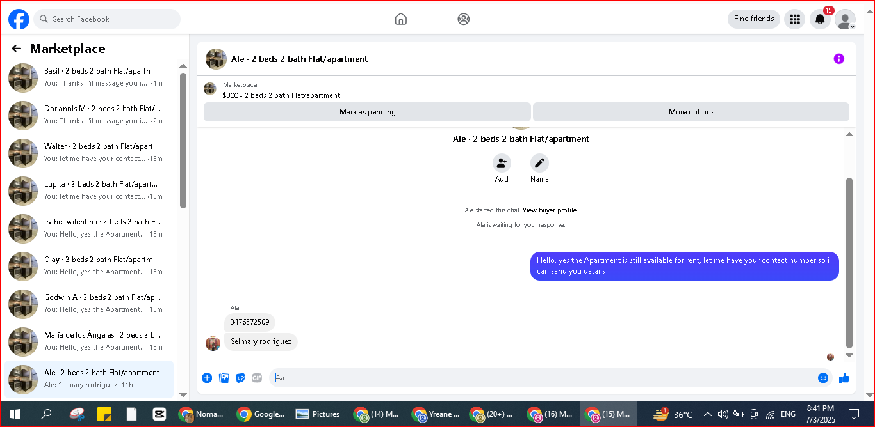875x427 pixels.
Task: Open Basil conversation
Action: point(89,77)
